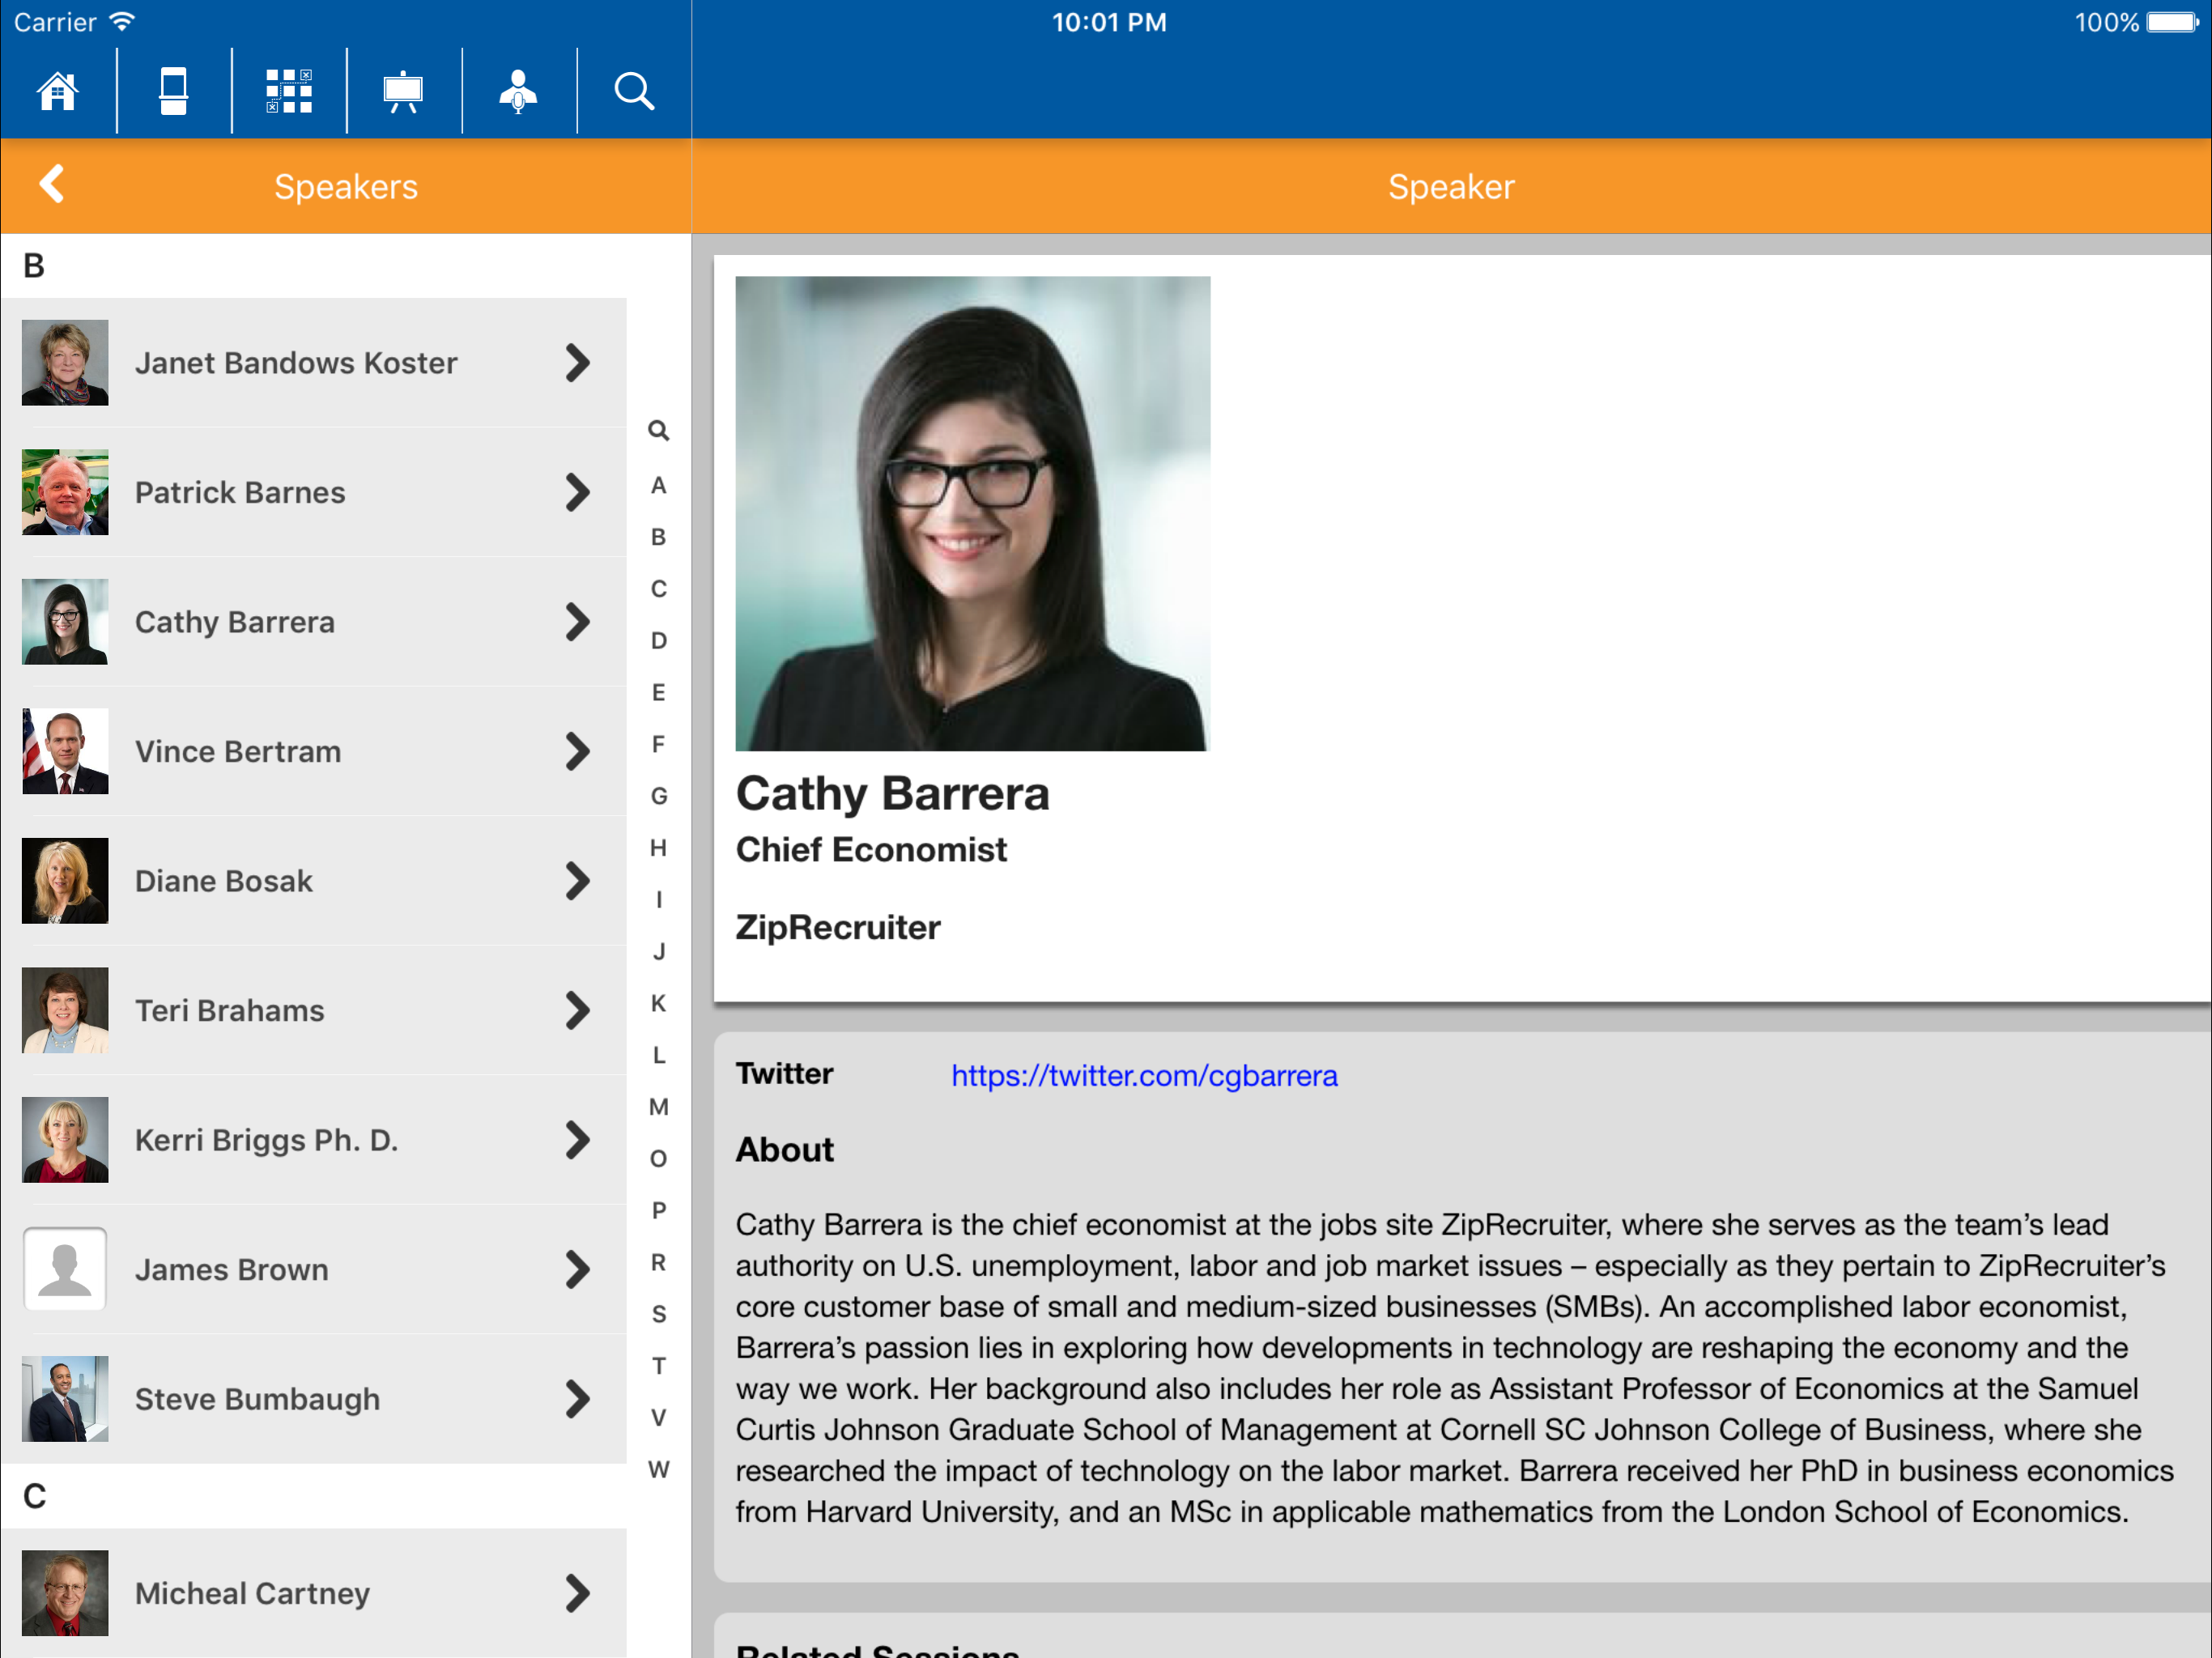Select Teri Brahams name
The image size is (2212, 1658).
(x=230, y=1010)
